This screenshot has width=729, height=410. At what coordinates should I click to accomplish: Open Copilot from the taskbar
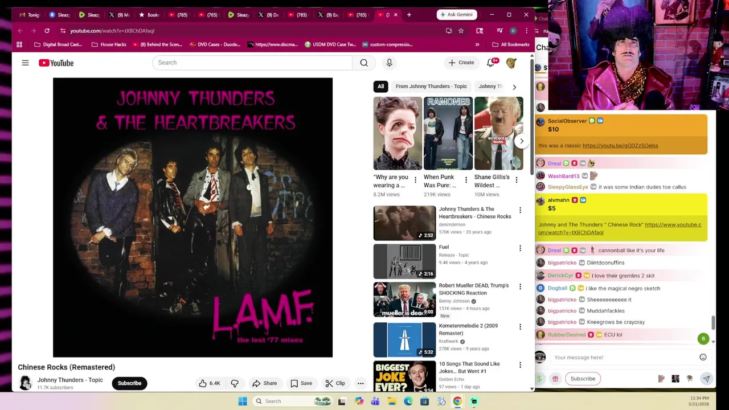point(359,401)
